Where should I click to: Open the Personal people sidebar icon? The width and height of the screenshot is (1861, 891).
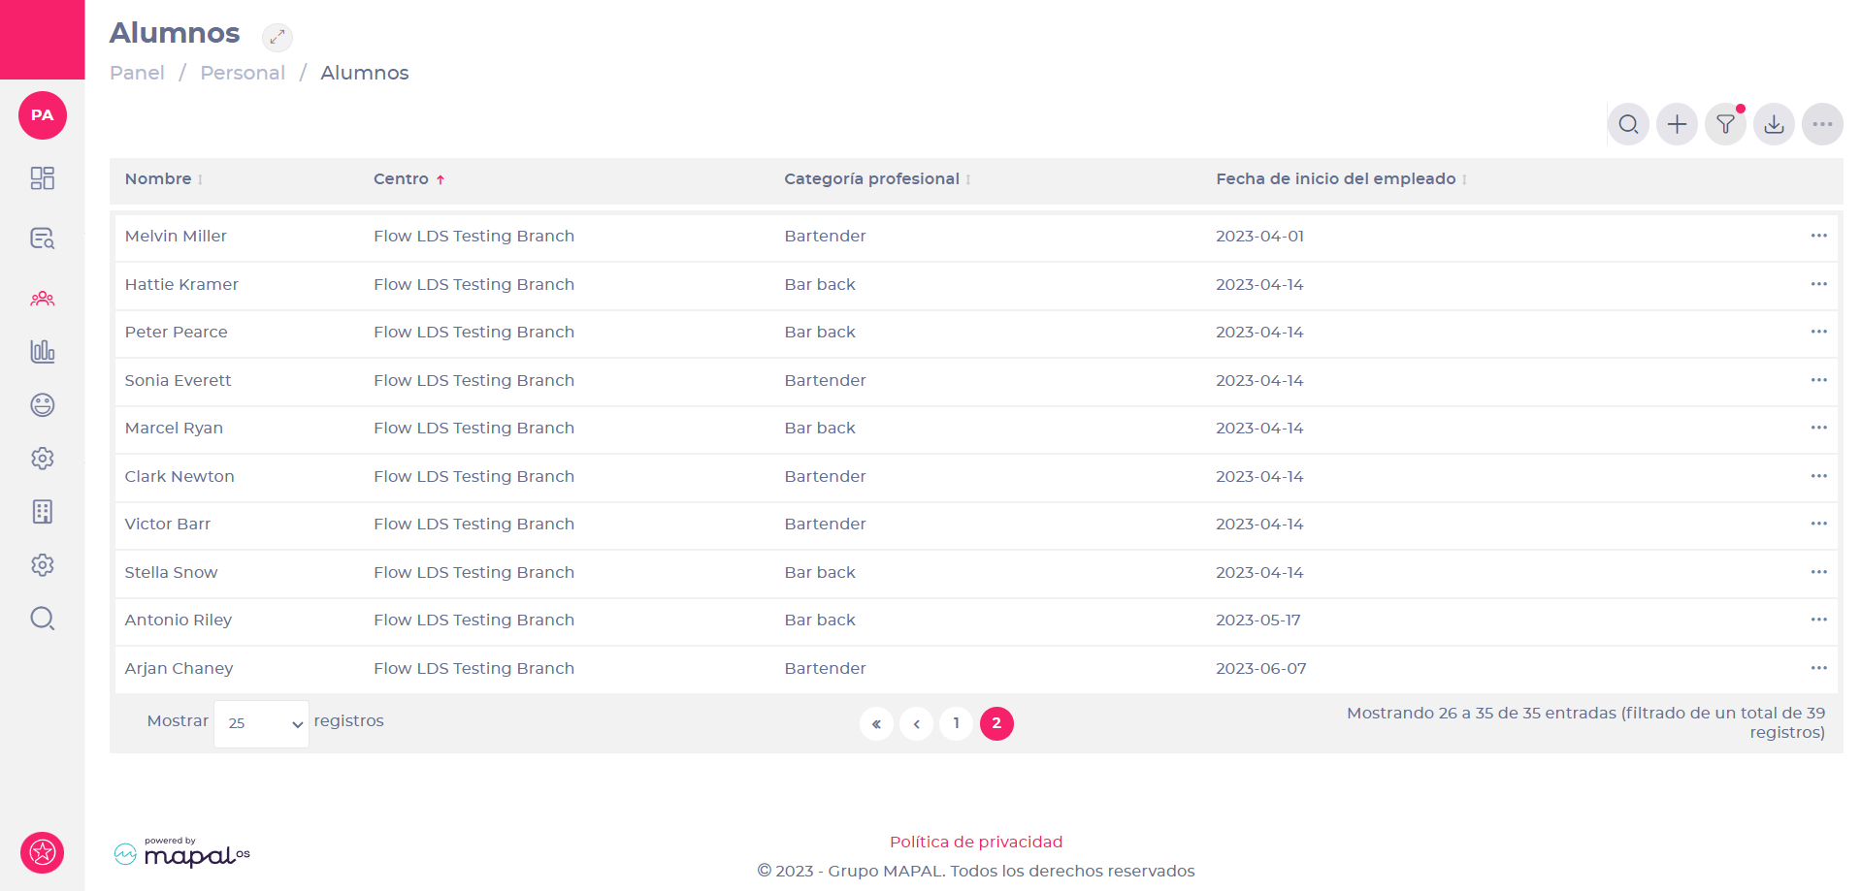[43, 299]
